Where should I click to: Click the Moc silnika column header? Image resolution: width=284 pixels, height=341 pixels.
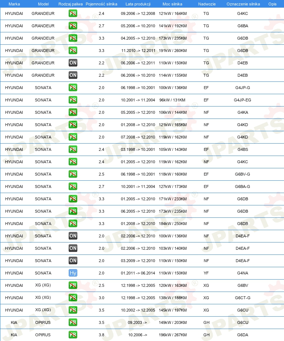[172, 4]
